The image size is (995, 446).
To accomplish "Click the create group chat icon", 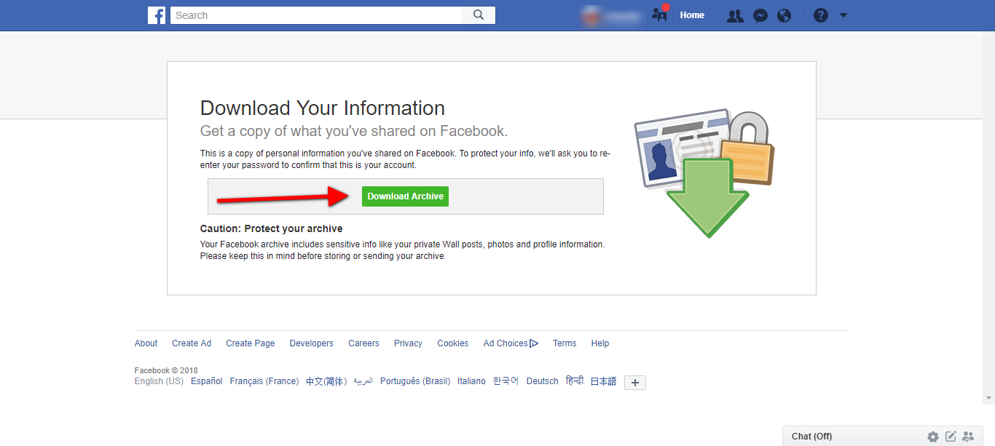I will pyautogui.click(x=968, y=437).
